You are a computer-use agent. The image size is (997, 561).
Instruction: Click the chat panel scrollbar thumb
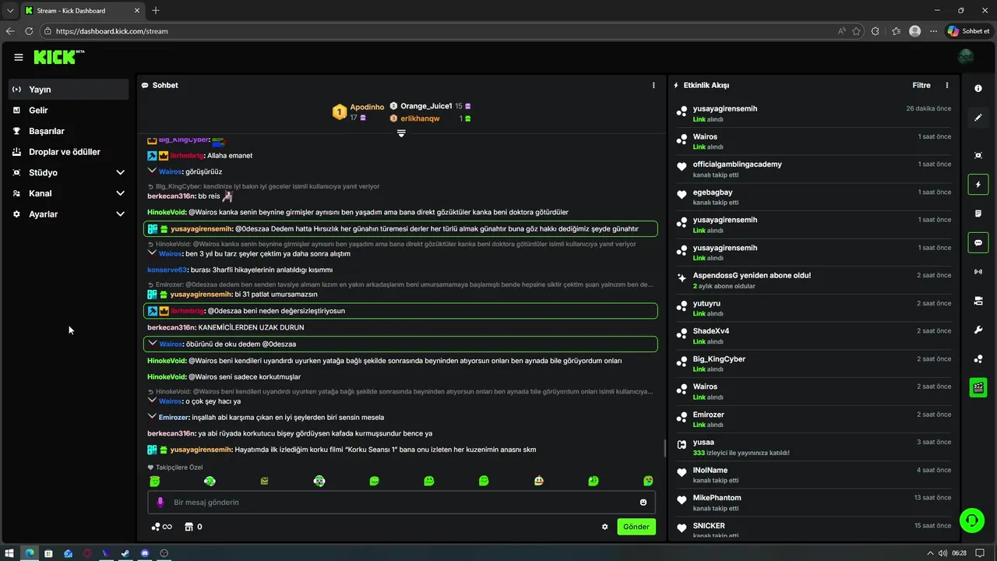[x=664, y=448]
